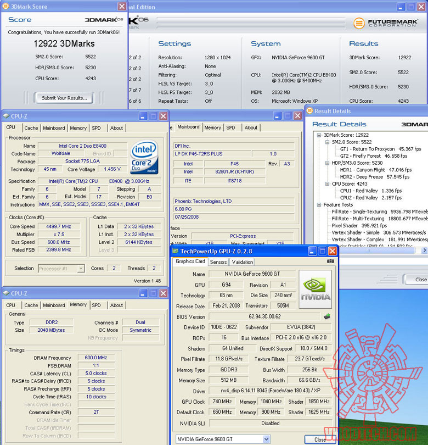Click the Subvendor EVGA (3842) field
The height and width of the screenshot is (445, 428).
click(301, 327)
